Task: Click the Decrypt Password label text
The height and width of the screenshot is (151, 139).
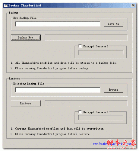Action: (96, 112)
